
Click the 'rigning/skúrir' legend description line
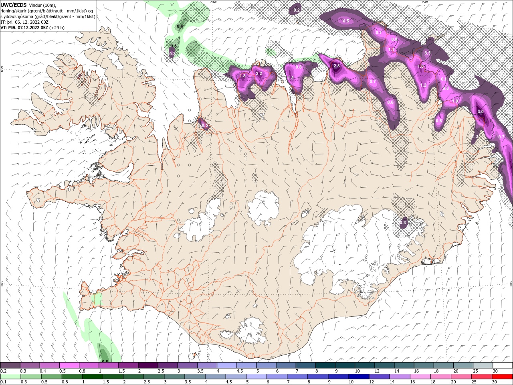(46, 10)
